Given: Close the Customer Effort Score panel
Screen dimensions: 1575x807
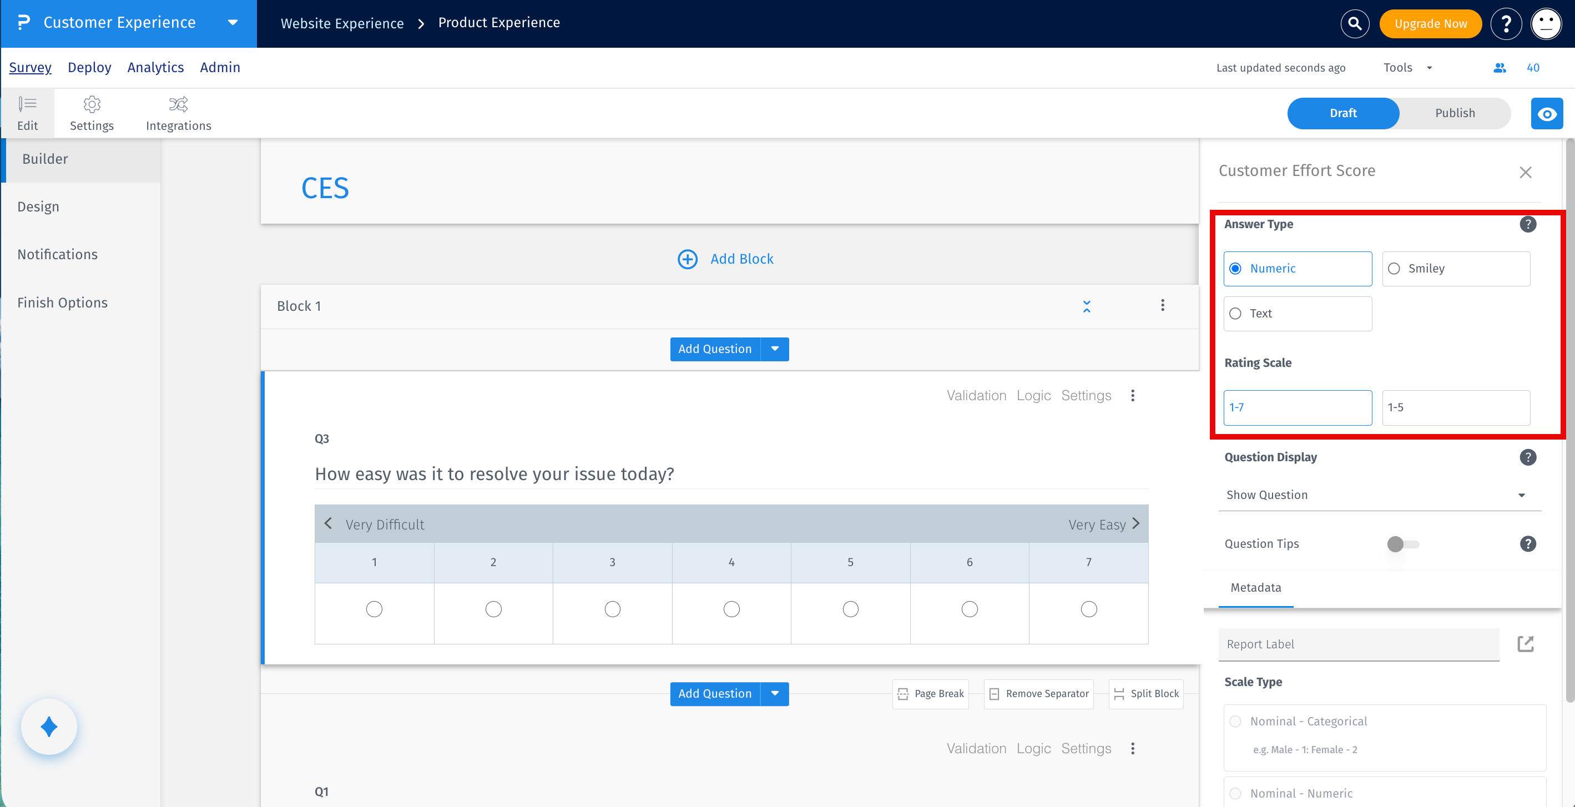Looking at the screenshot, I should (1525, 173).
